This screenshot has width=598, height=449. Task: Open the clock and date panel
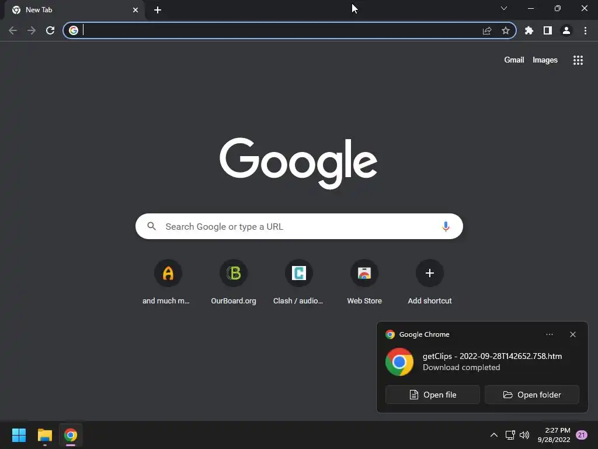(x=554, y=435)
